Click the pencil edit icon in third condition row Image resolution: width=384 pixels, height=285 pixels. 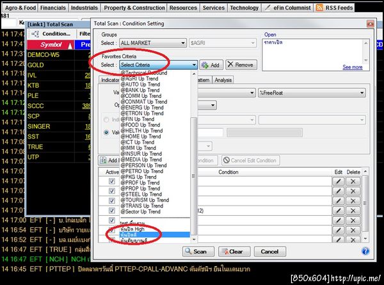[339, 201]
